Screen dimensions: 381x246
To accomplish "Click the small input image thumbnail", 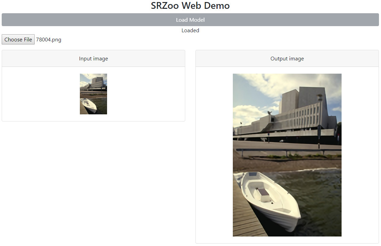I will pyautogui.click(x=93, y=94).
